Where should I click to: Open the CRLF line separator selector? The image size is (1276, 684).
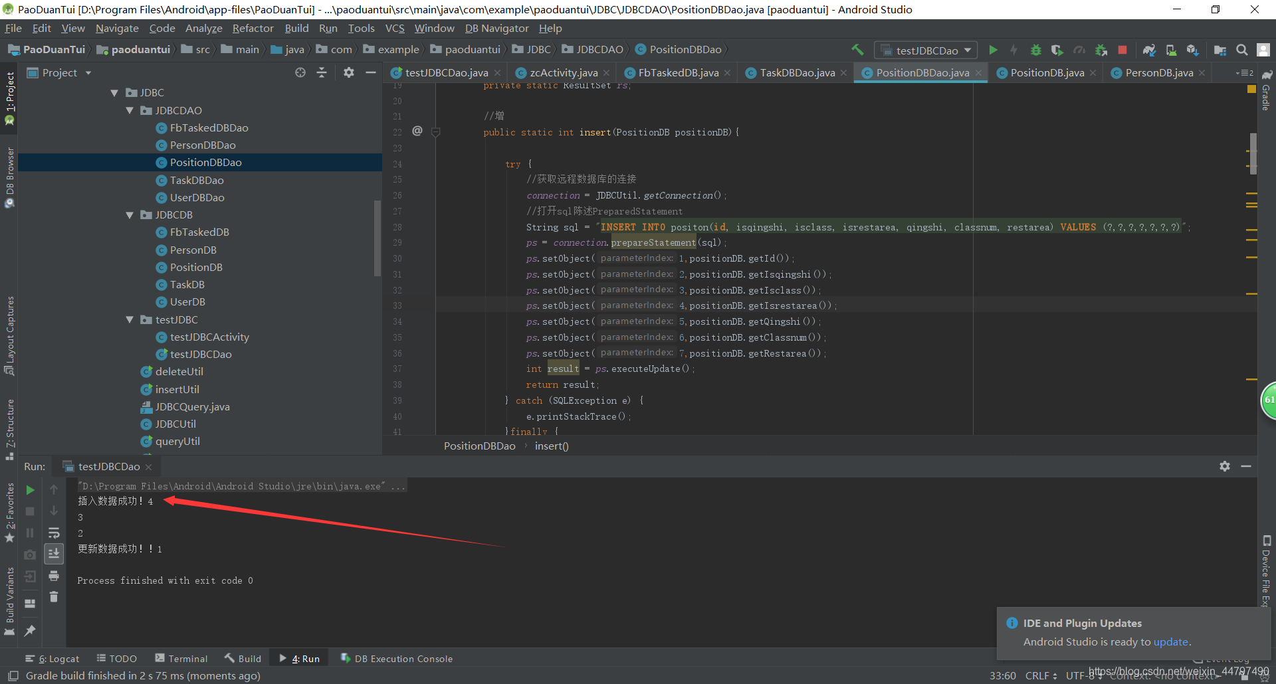[1041, 675]
